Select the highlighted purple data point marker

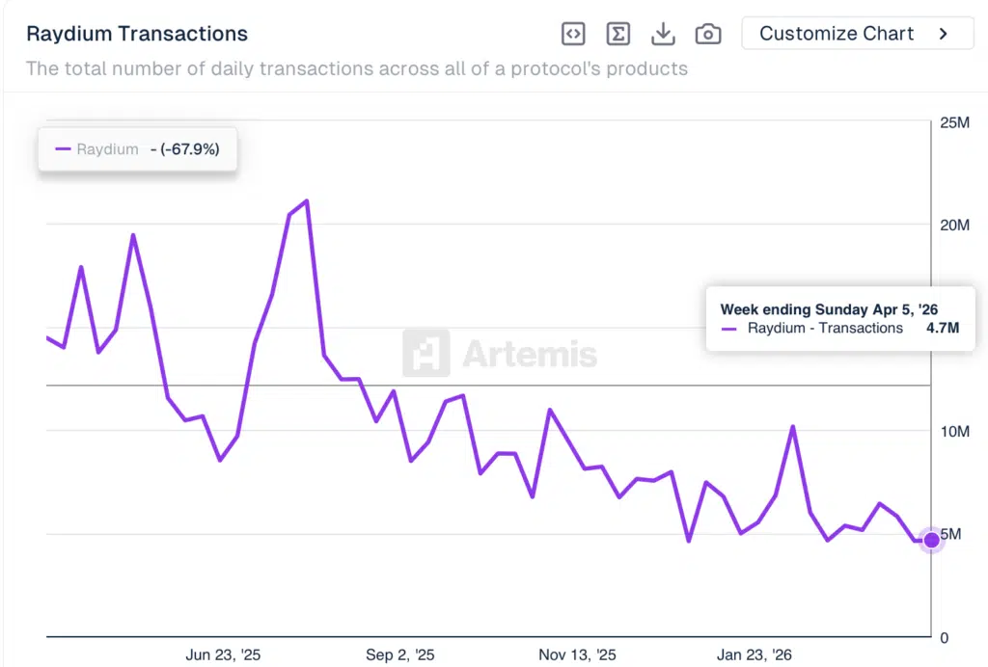coord(931,541)
